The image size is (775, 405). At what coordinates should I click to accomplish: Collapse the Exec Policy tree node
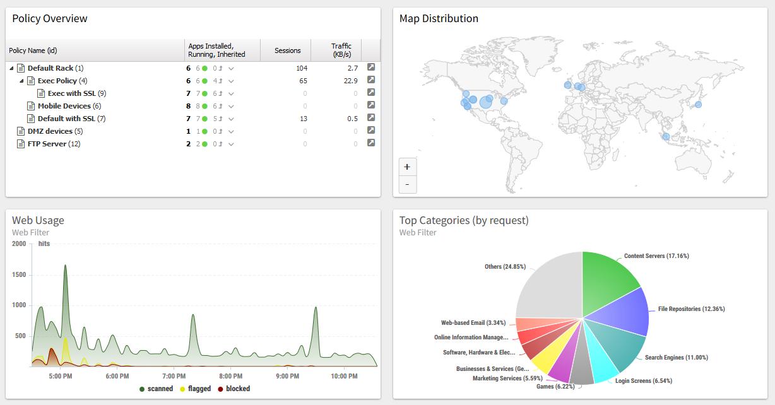[x=22, y=81]
